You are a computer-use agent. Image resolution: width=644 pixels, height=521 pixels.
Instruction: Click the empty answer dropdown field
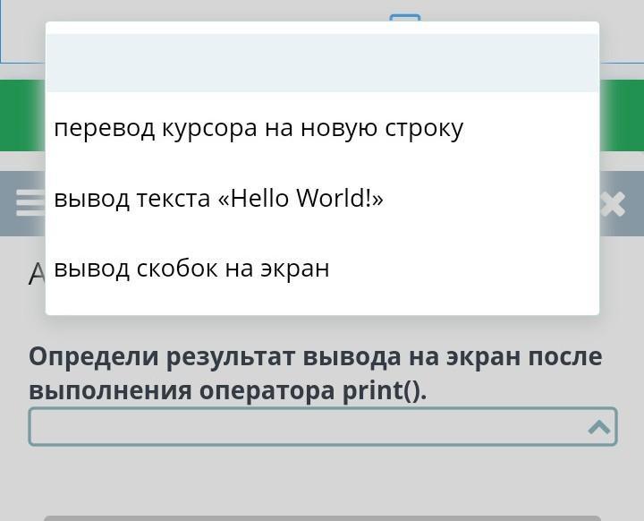coord(304,427)
